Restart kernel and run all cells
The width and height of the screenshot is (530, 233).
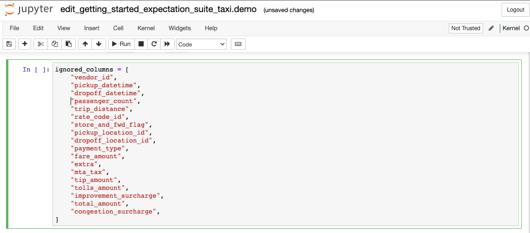pyautogui.click(x=167, y=44)
